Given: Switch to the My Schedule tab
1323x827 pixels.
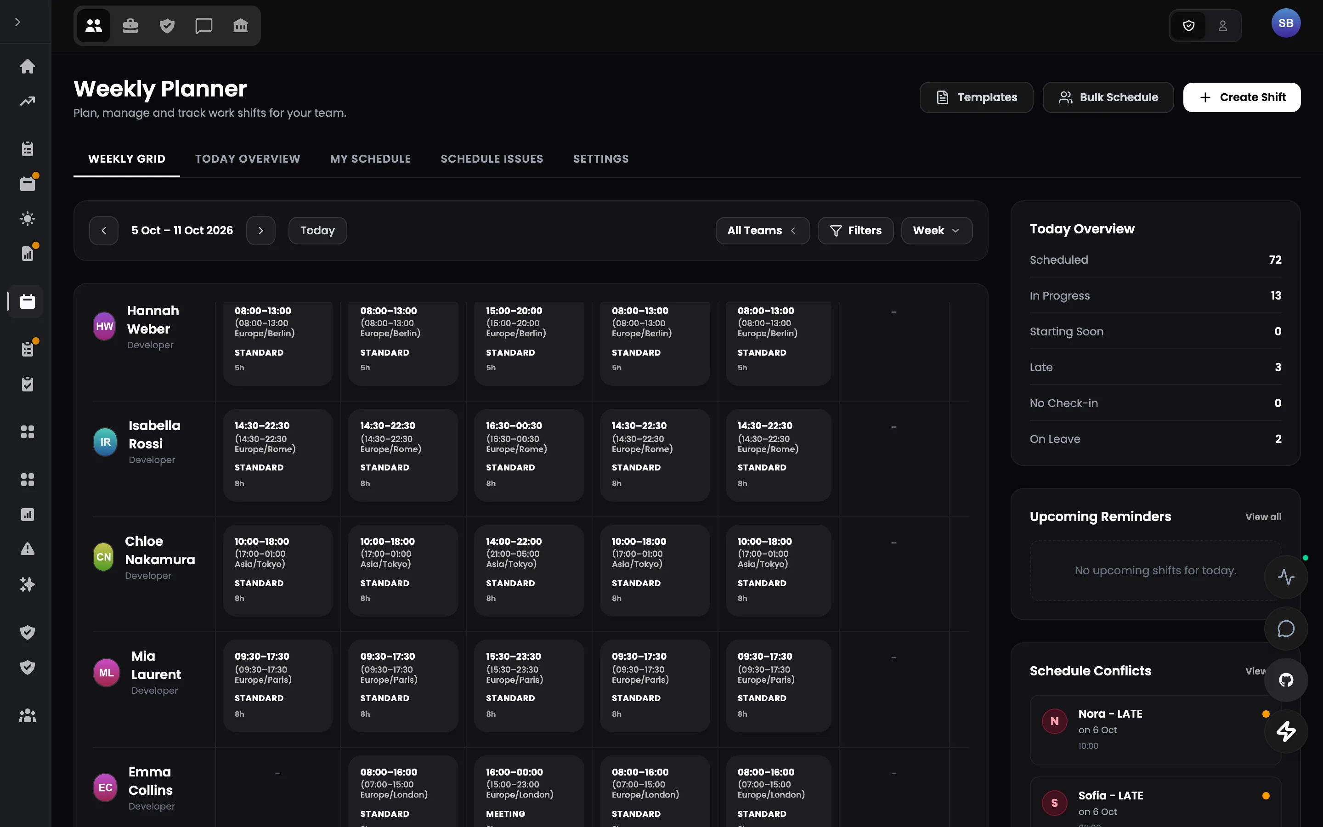Looking at the screenshot, I should 370,159.
